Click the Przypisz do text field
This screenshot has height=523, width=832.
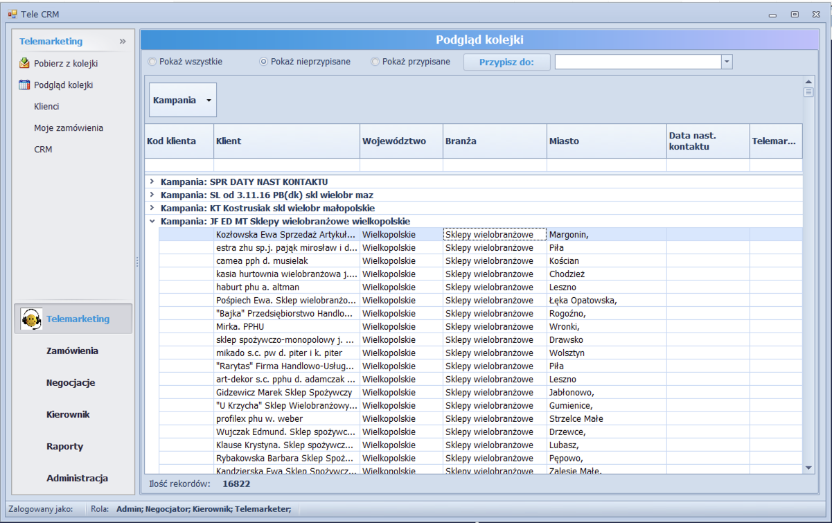click(638, 62)
